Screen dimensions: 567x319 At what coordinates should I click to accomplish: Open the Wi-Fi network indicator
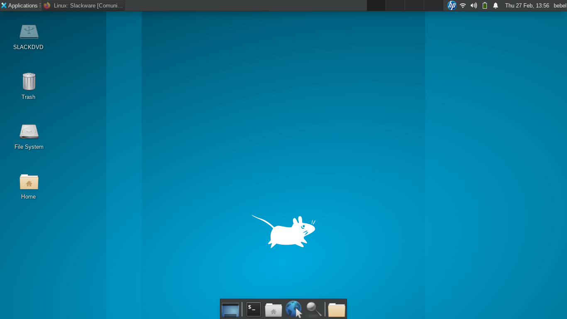point(463,5)
